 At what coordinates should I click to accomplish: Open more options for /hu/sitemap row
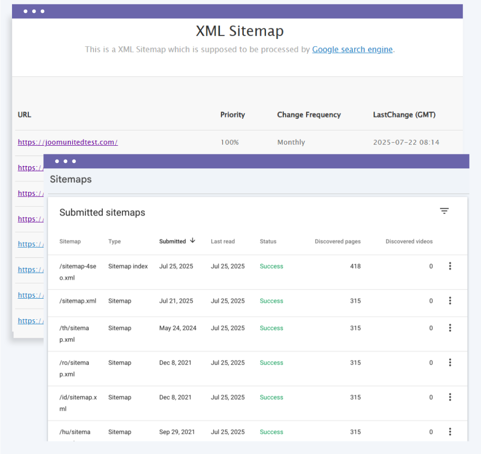click(450, 432)
